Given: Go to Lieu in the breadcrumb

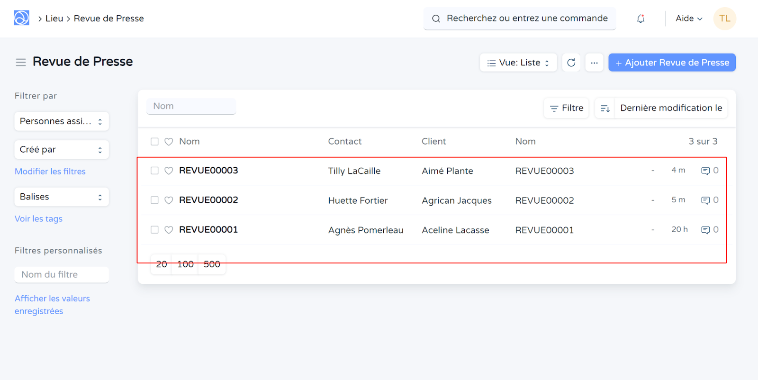Looking at the screenshot, I should (54, 18).
